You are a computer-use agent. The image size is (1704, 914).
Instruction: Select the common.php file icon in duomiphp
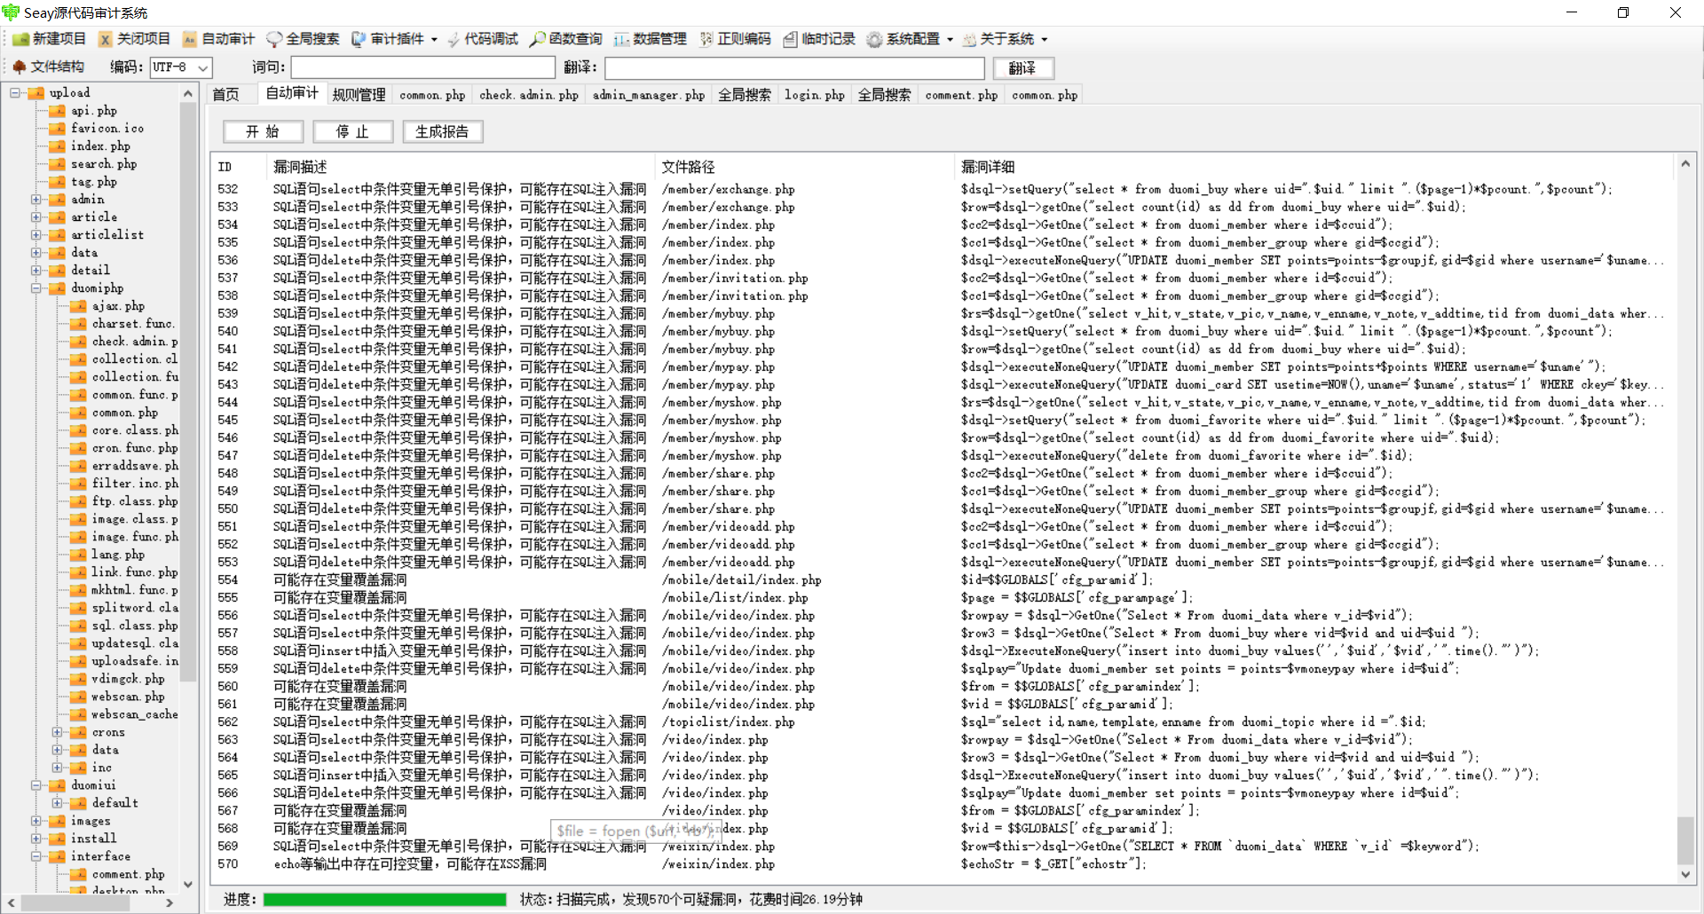(79, 413)
